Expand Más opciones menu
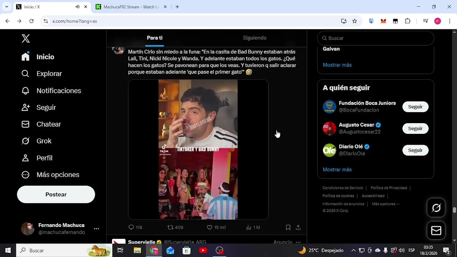Screen dimensions: 457x257 pyautogui.click(x=50, y=175)
